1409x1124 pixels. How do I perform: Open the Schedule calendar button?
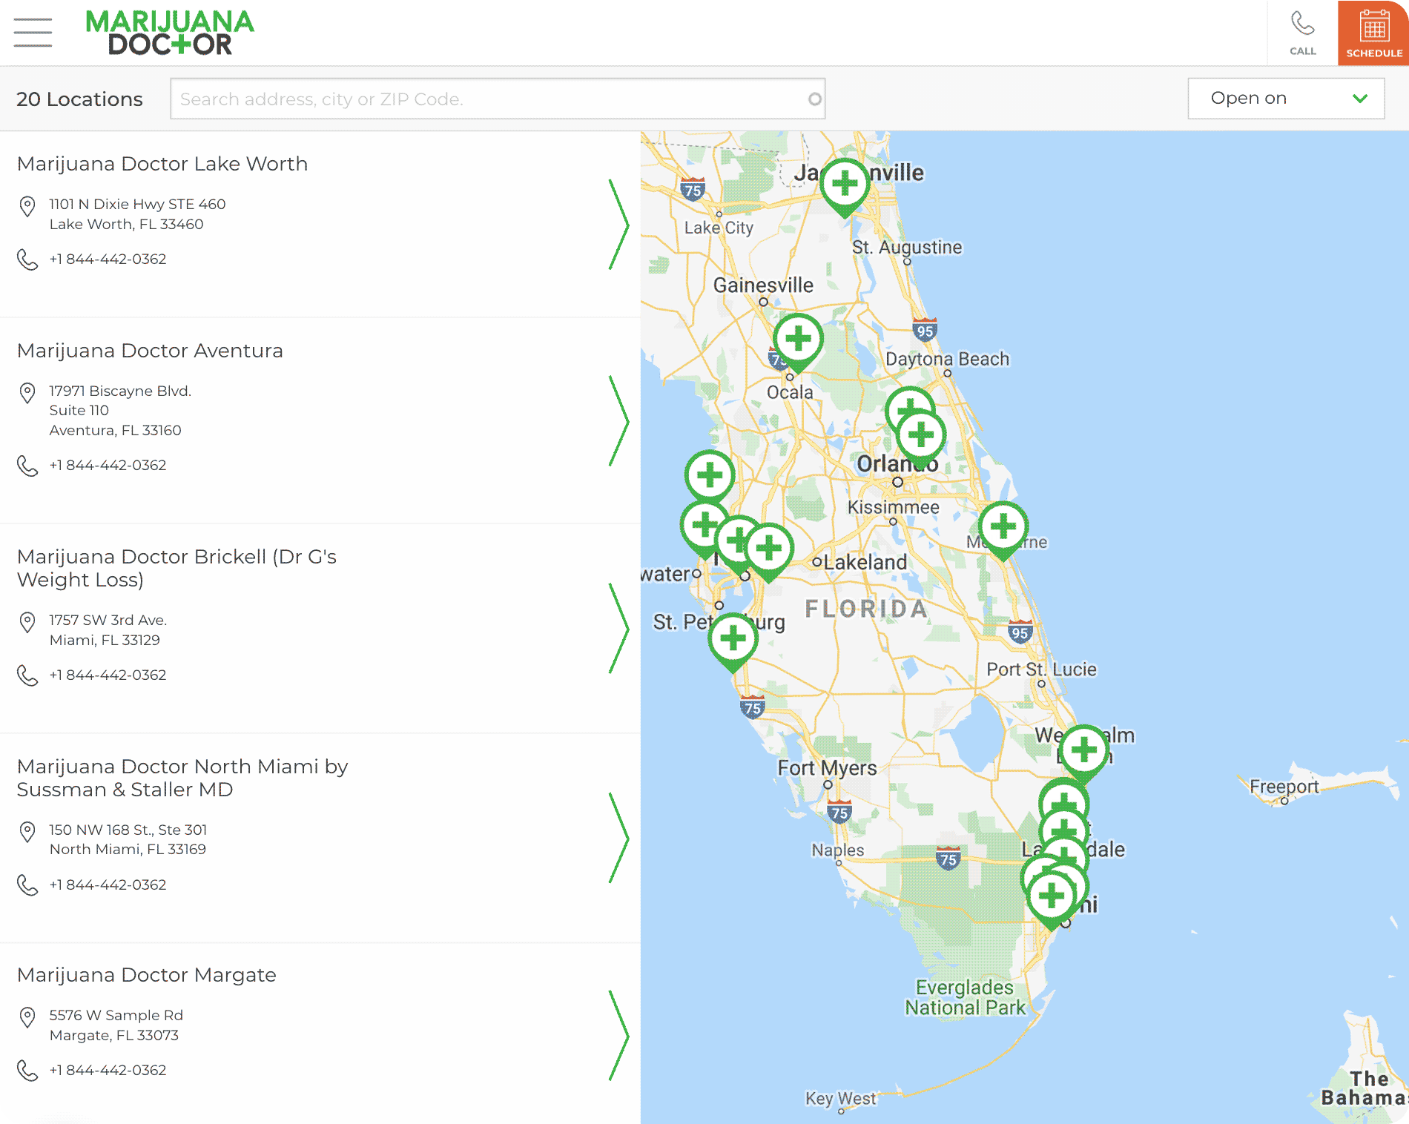point(1373,33)
